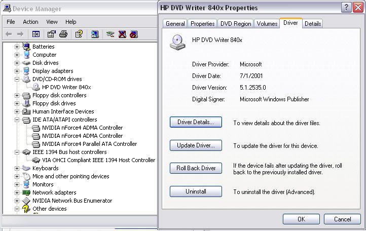
Task: Click the Uninstall toolbar icon with red X
Action: pyautogui.click(x=122, y=34)
